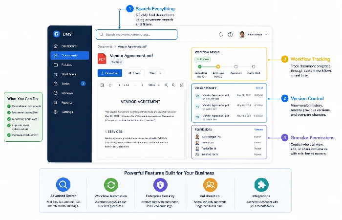Click the In Review status badge
Image resolution: width=342 pixels, height=220 pixels.
203,59
